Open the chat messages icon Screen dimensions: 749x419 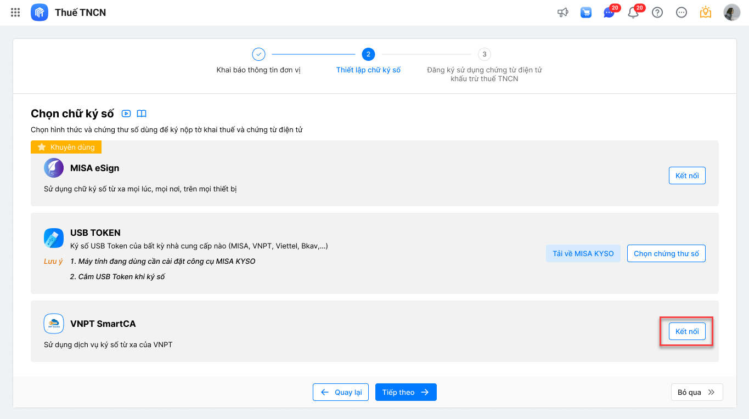point(609,12)
